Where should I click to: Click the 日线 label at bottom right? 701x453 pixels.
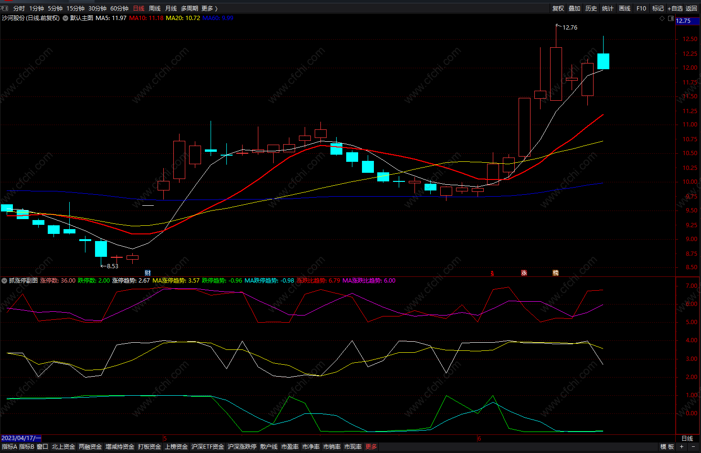tap(687, 438)
